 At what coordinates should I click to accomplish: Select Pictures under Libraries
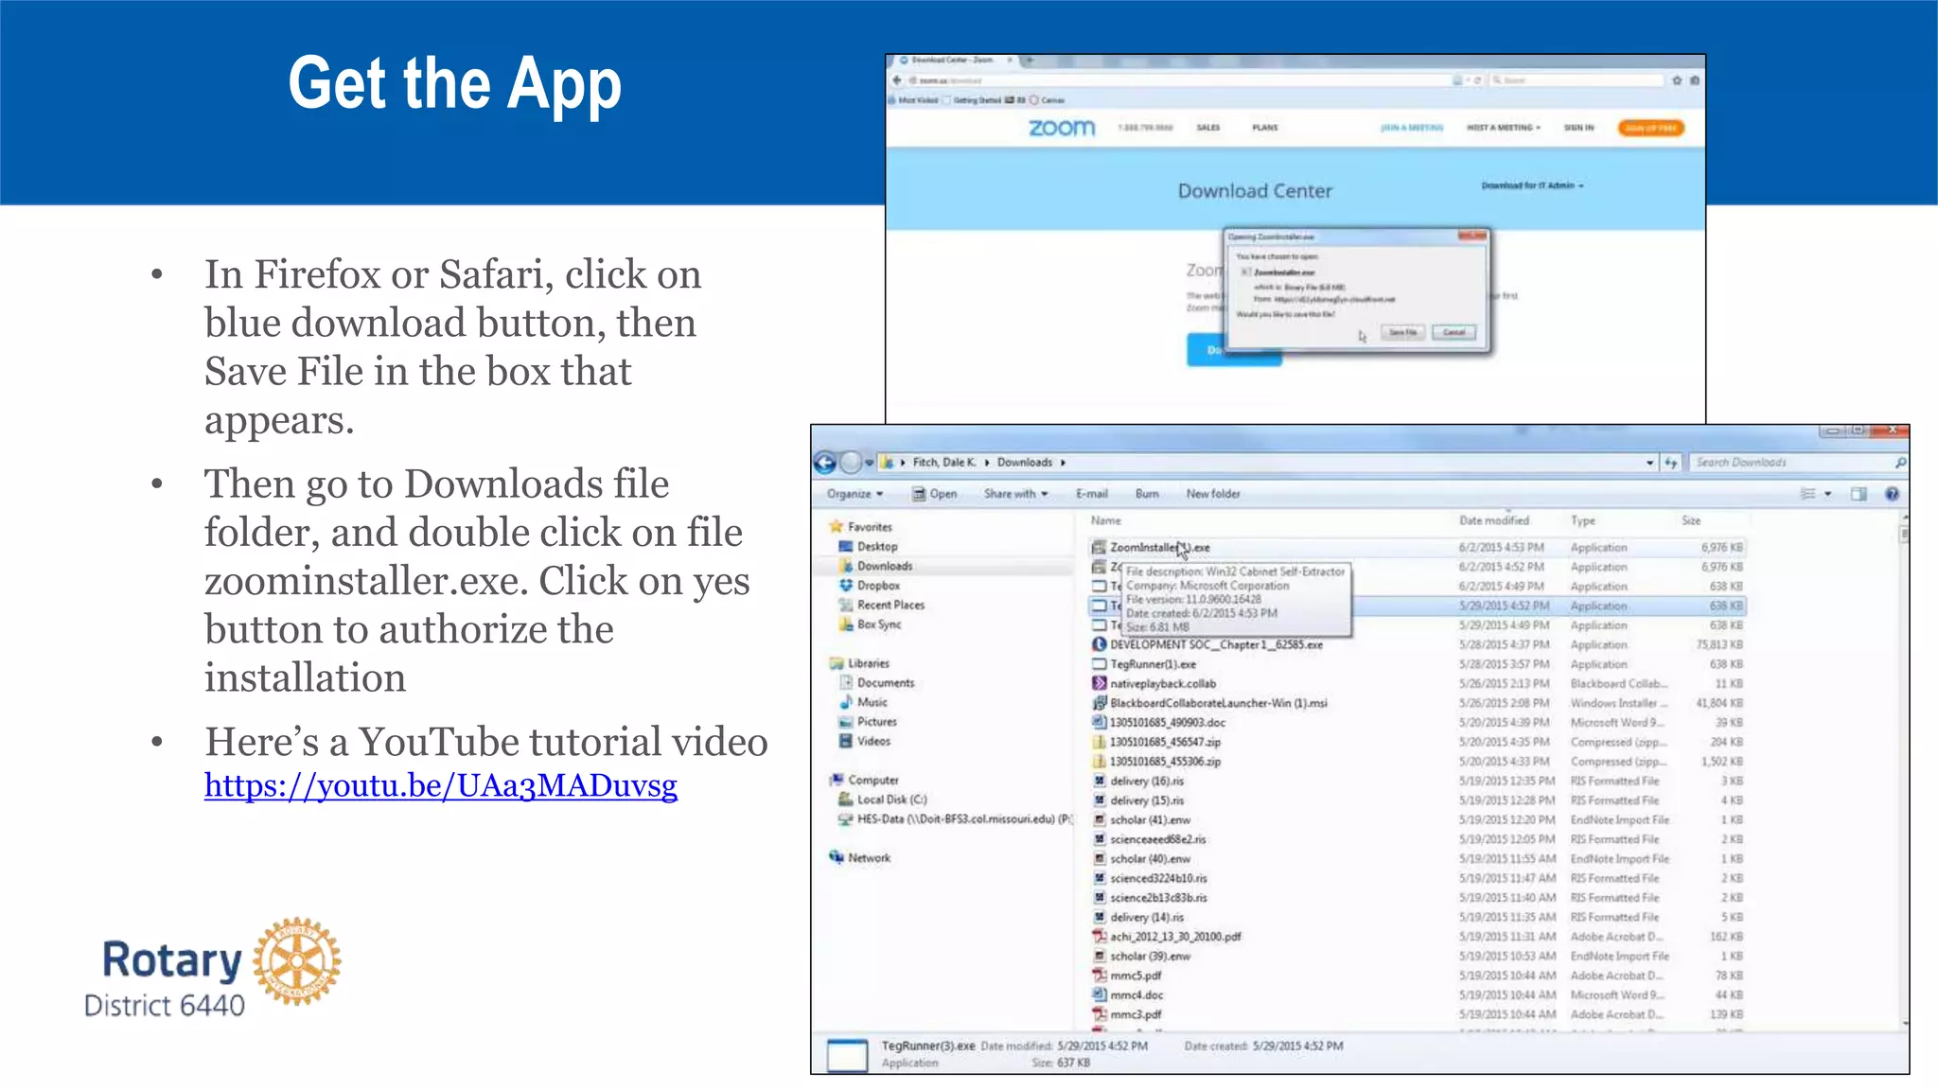[x=868, y=722]
